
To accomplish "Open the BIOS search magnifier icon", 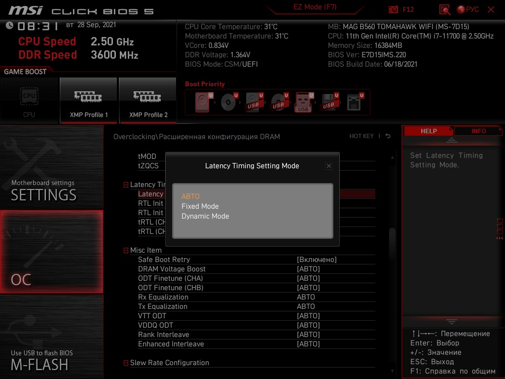I will coord(444,10).
